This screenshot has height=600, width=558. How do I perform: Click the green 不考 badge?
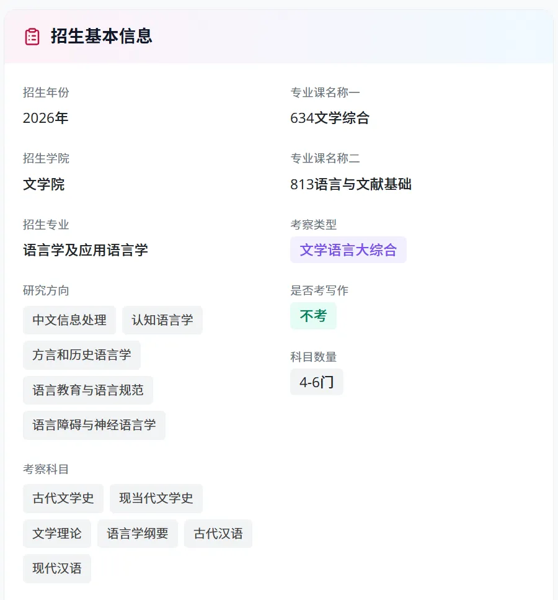click(x=313, y=316)
